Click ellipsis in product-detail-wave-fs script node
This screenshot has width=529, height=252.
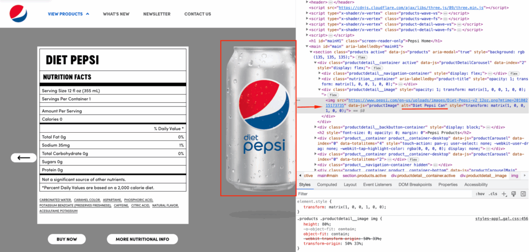[x=458, y=30]
